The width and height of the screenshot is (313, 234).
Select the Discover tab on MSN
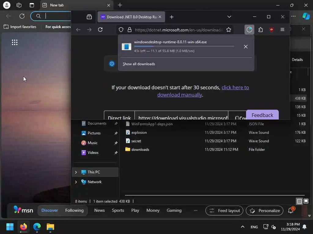point(50,210)
